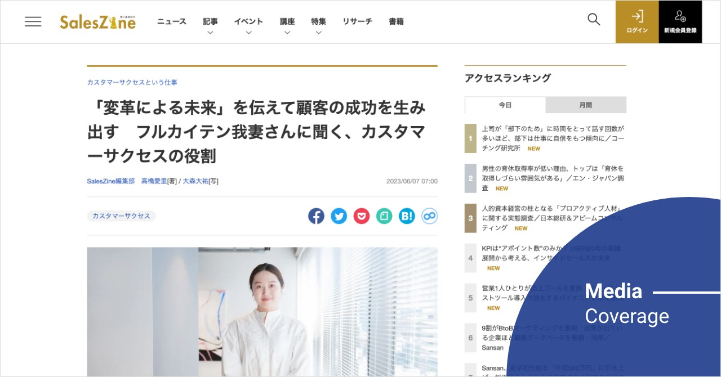Click the green note share icon
721x377 pixels.
pos(384,216)
